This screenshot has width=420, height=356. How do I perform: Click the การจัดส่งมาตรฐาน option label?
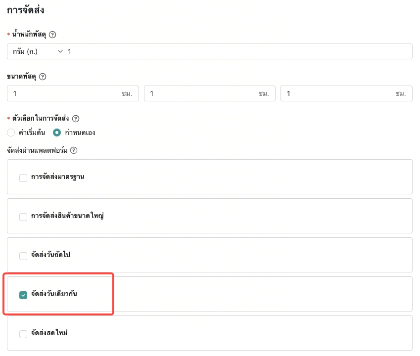57,177
